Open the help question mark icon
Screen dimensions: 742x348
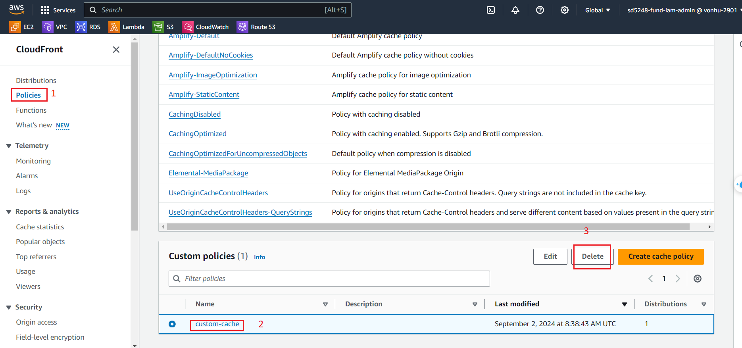tap(540, 10)
